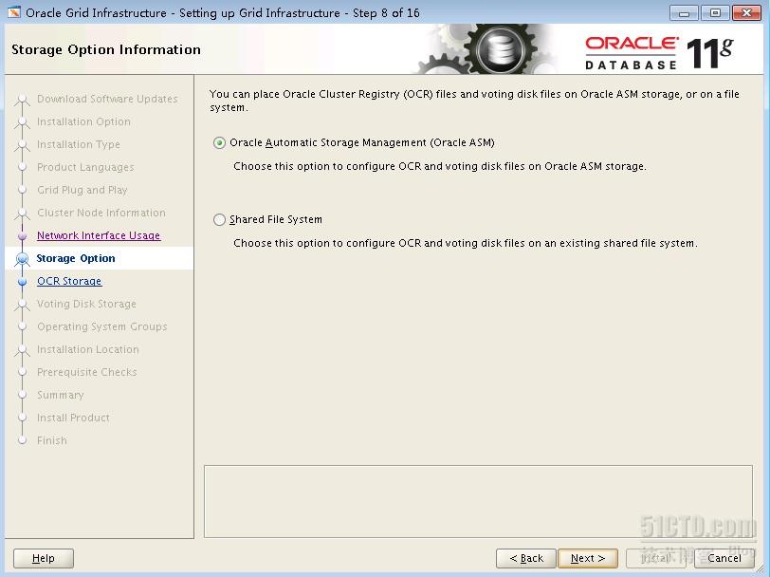Click the Cluster Node Information step
Image resolution: width=770 pixels, height=577 pixels.
[x=101, y=213]
